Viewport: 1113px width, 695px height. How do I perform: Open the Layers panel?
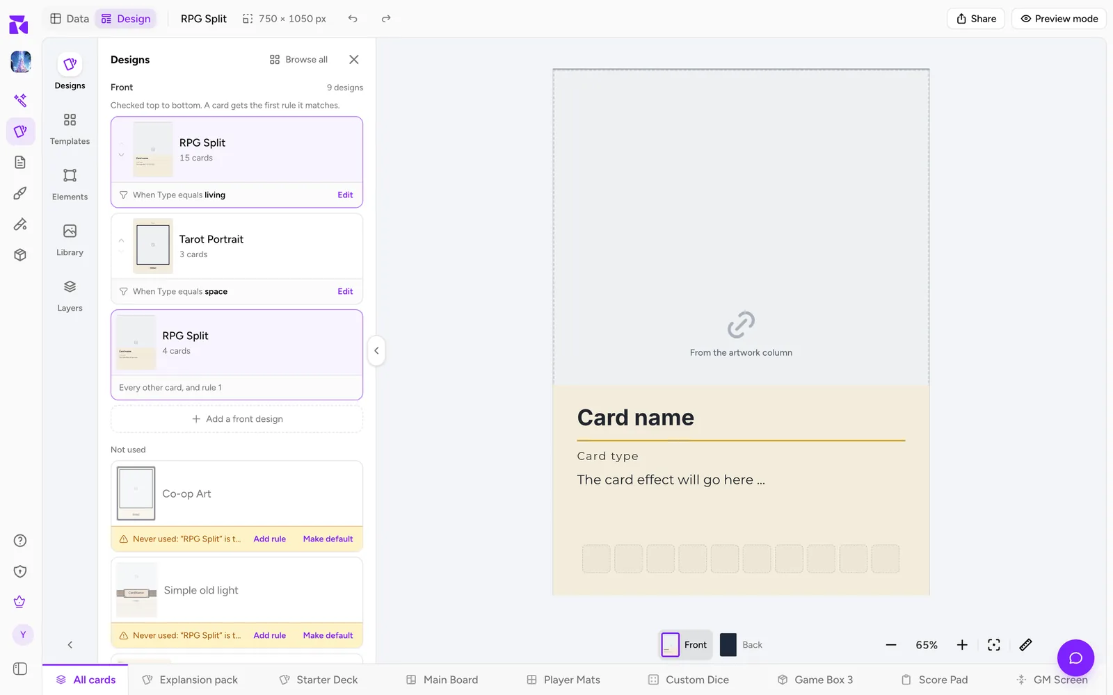(70, 295)
